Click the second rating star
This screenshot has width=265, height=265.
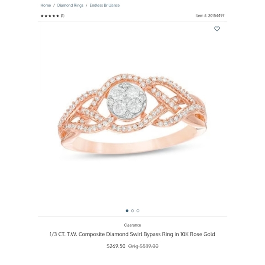coord(46,16)
